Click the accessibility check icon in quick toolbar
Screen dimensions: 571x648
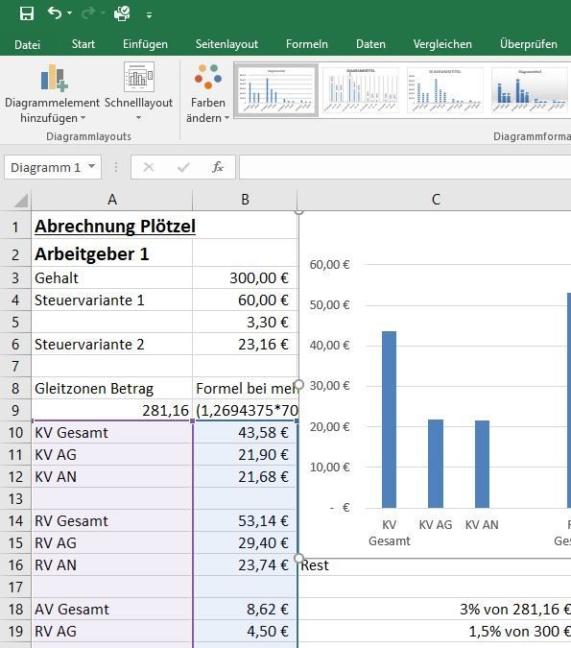(x=122, y=13)
